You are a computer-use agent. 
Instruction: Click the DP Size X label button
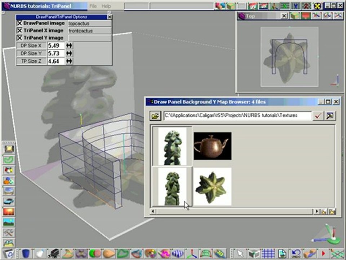[31, 45]
